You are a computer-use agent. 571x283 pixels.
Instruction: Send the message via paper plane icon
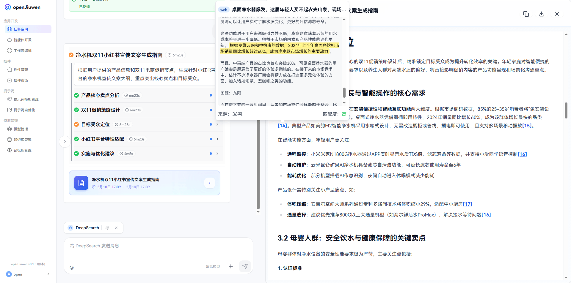(x=245, y=266)
